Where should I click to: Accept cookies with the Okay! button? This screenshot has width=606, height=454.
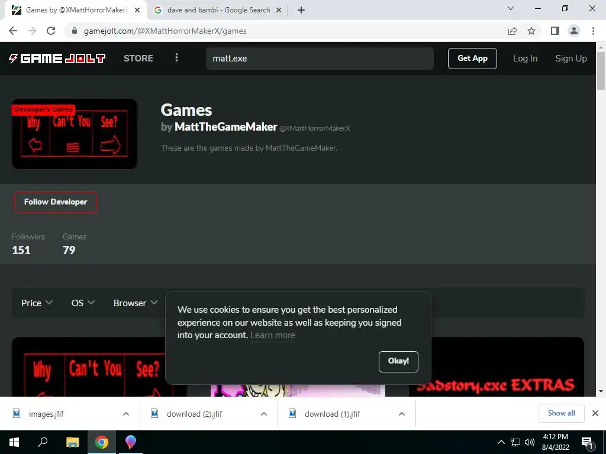click(398, 361)
